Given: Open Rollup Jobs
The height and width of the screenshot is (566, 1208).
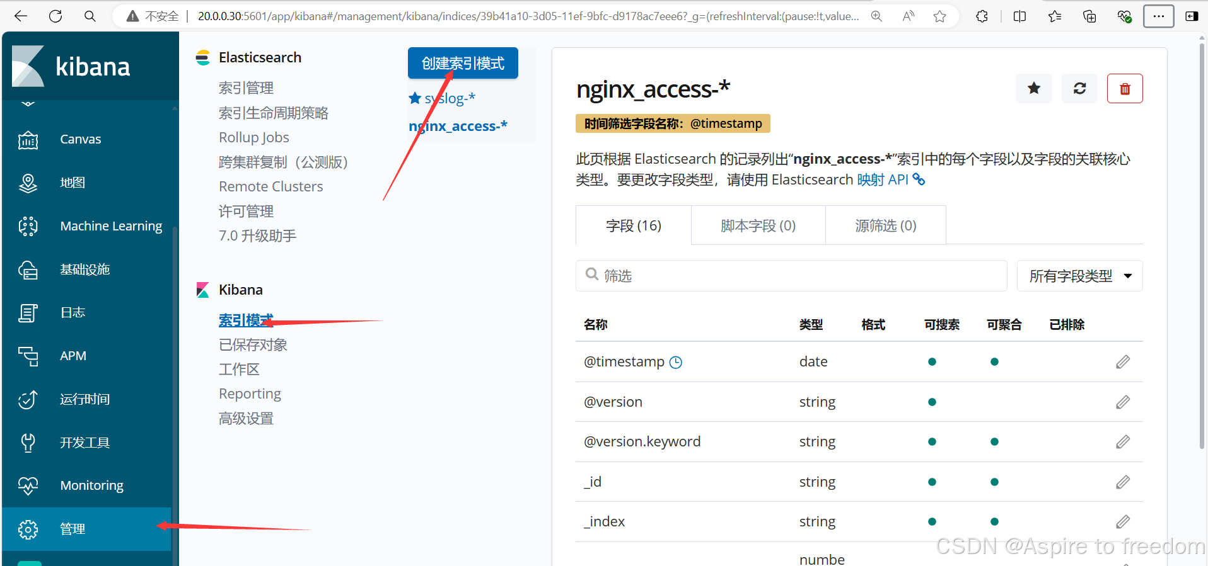Looking at the screenshot, I should pos(254,137).
